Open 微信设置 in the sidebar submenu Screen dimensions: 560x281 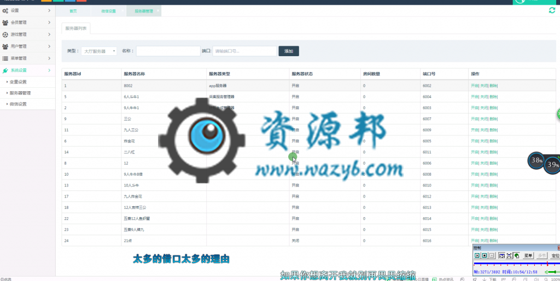(x=18, y=104)
